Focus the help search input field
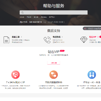The height and width of the screenshot is (101, 101). [x=54, y=12]
